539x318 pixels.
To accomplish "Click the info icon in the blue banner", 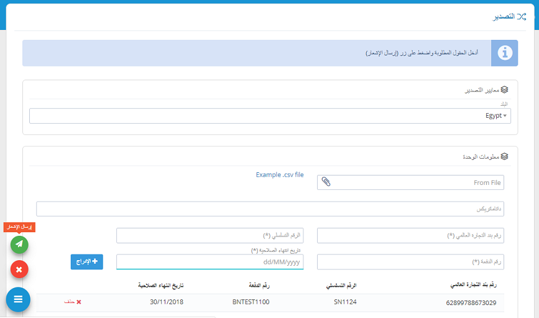I will point(504,54).
